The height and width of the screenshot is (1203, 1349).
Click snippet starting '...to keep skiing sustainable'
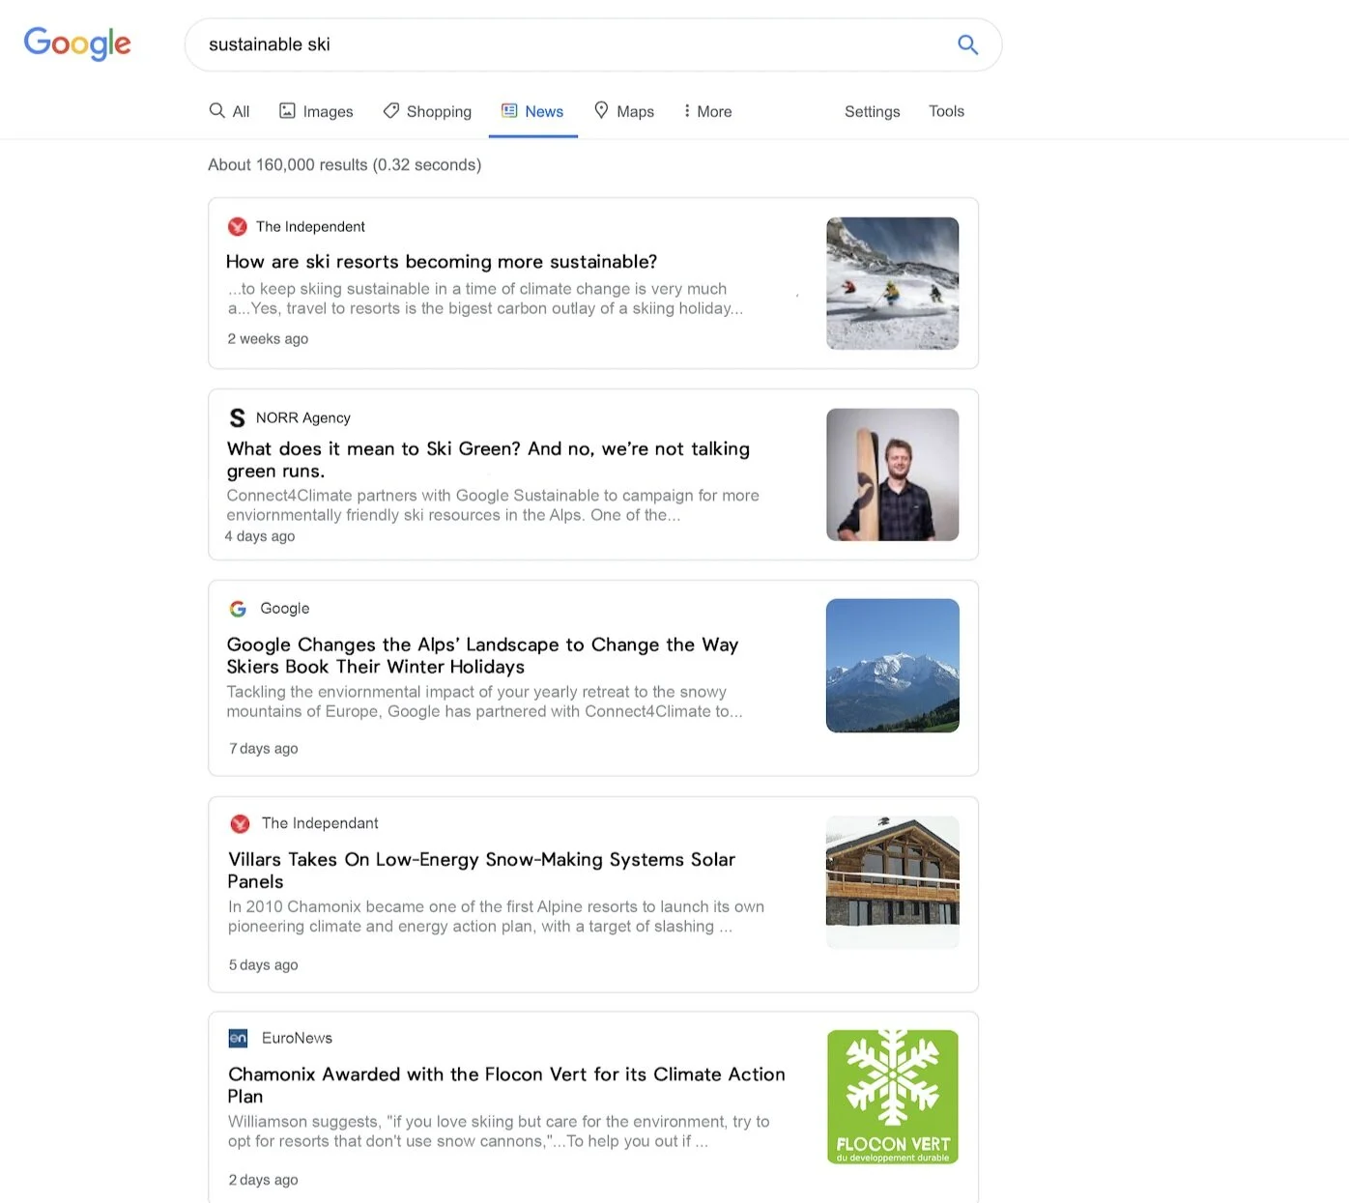(485, 299)
